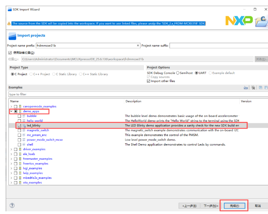Click the warning icon in the header message
Image resolution: width=268 pixels, height=214 pixels.
coord(9,23)
